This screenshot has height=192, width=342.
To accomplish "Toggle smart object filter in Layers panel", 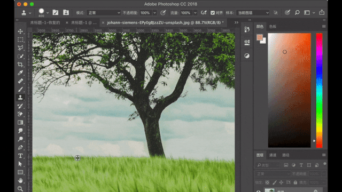I will [x=317, y=165].
